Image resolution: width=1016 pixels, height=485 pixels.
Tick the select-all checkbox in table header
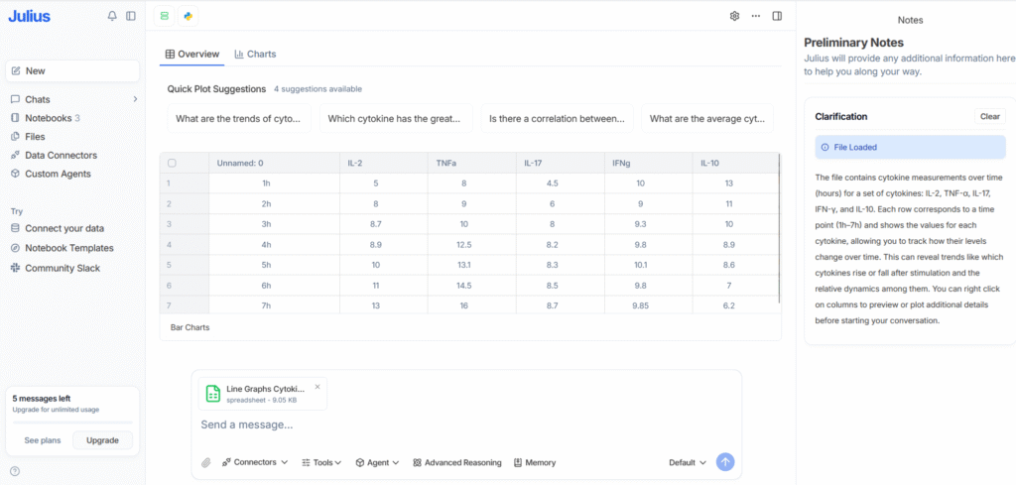[172, 163]
